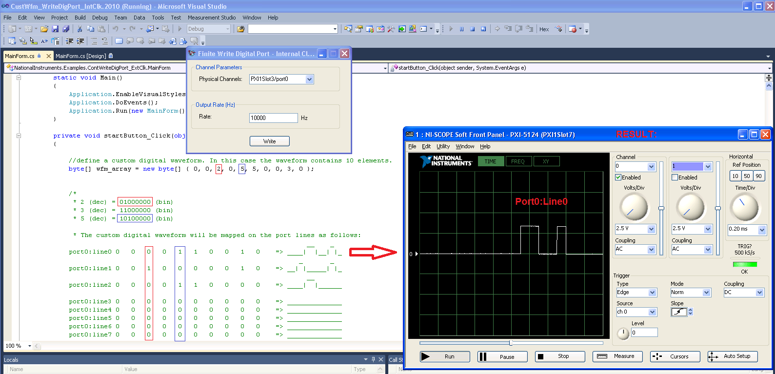Screen dimensions: 775x374
Task: Click the horizontal slider below the scope graph
Action: 511,343
